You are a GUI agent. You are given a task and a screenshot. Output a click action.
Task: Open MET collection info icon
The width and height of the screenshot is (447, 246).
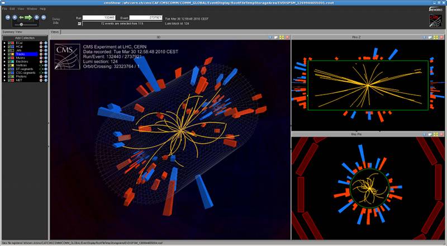point(46,80)
